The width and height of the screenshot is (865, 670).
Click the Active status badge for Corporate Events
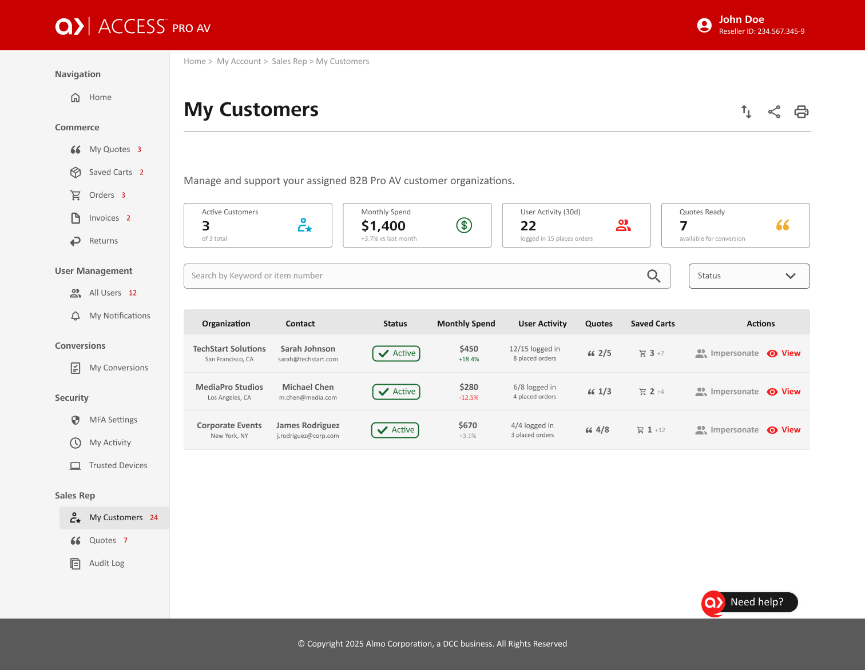pos(395,430)
